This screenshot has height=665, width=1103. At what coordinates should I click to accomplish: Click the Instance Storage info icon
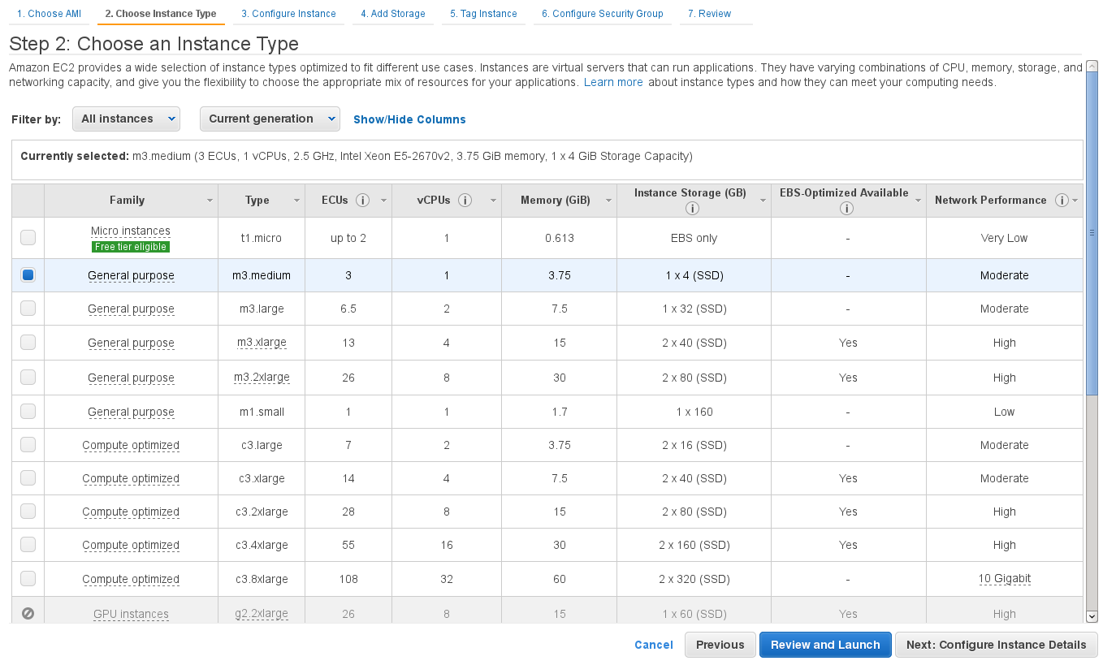click(693, 209)
